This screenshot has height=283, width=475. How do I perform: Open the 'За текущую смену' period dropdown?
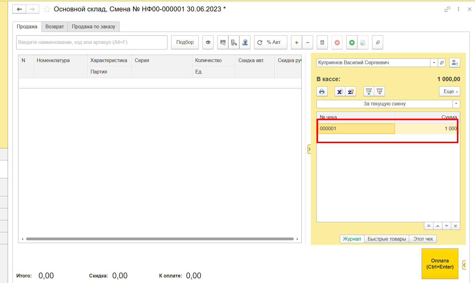pos(456,104)
